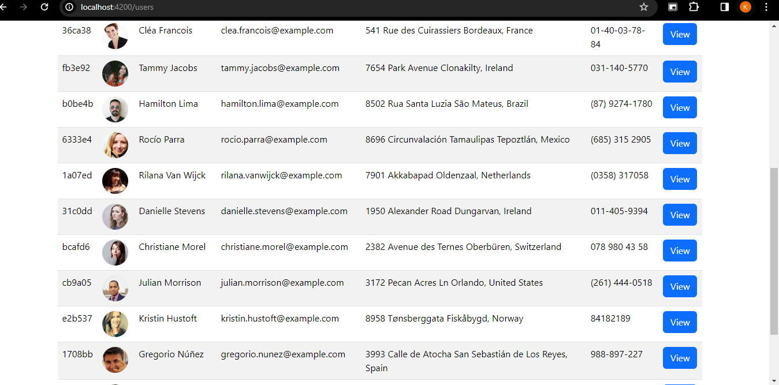This screenshot has width=779, height=385.
Task: View Rocío Parra's profile
Action: [680, 144]
